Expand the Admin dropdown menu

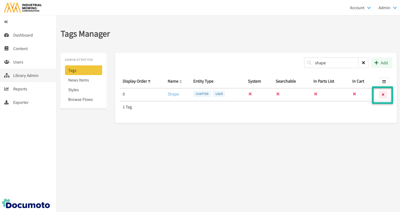387,8
